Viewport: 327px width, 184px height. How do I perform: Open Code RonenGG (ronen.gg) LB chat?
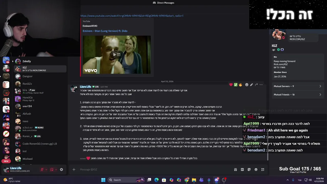pyautogui.click(x=40, y=144)
